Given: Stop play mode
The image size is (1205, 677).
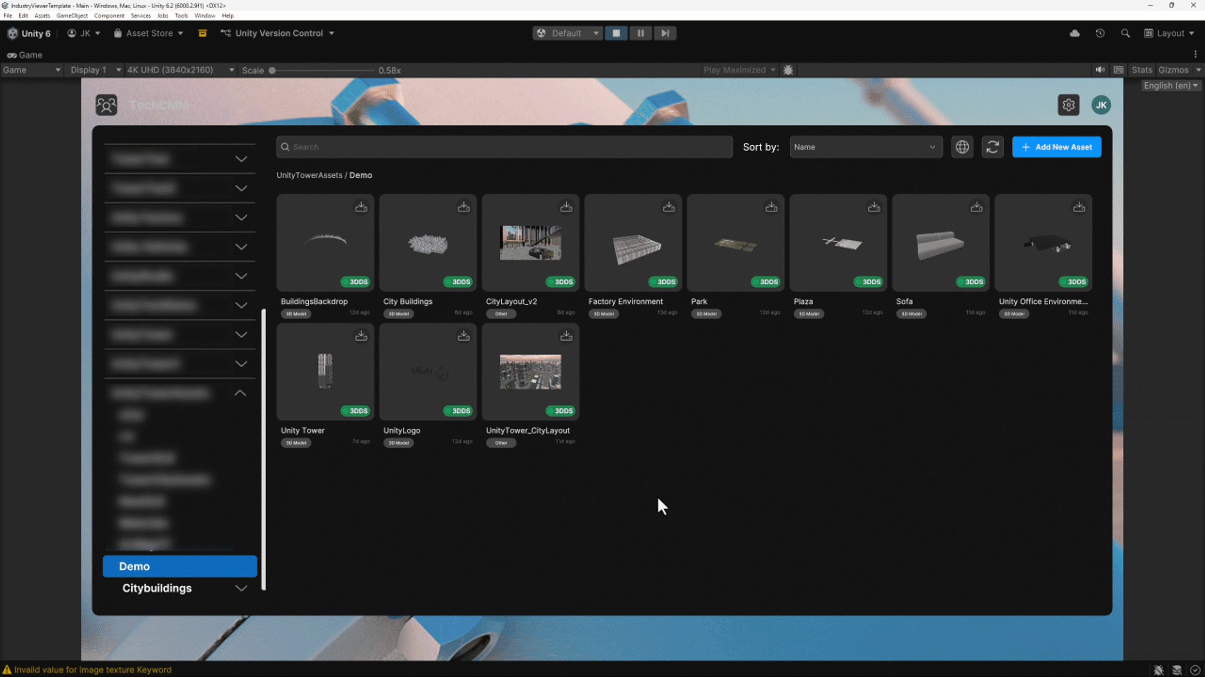Looking at the screenshot, I should click(x=616, y=33).
